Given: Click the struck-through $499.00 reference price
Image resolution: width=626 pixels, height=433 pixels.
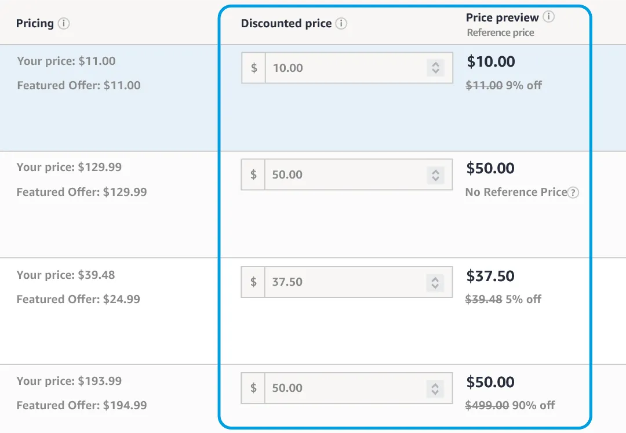Looking at the screenshot, I should point(487,405).
